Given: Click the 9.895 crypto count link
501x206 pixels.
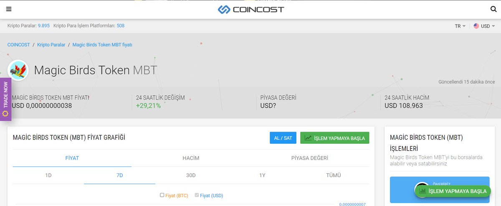Looking at the screenshot, I should coord(44,26).
